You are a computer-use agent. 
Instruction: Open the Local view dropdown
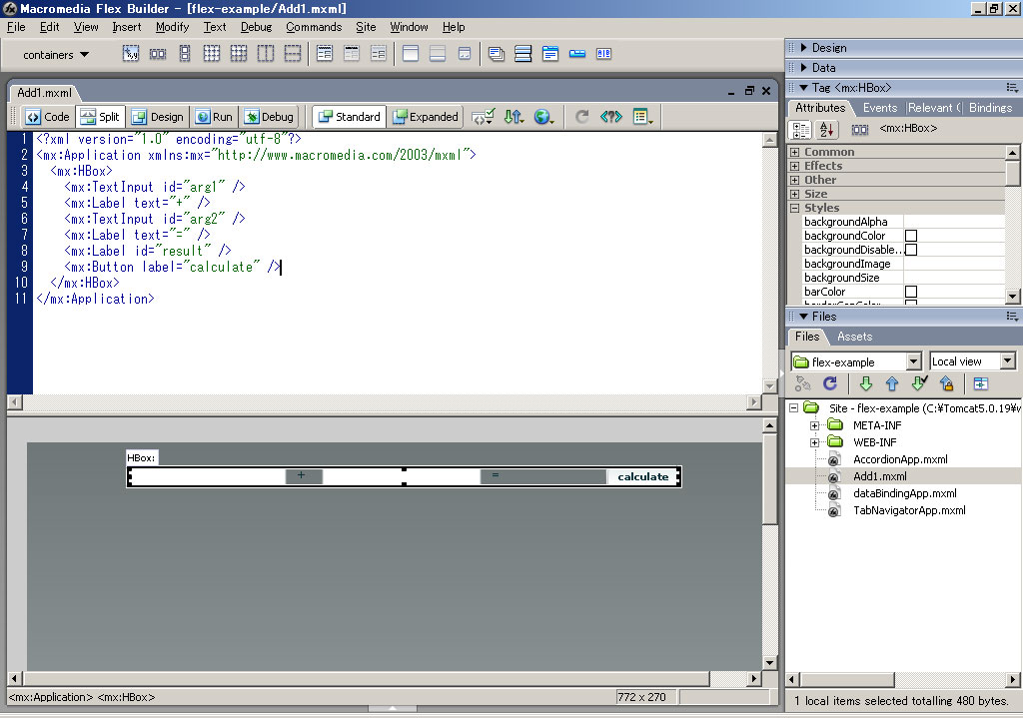pos(1007,360)
